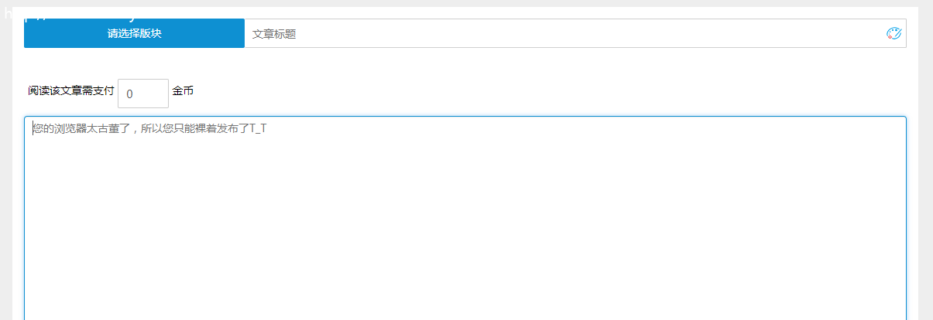Place cursor in the large article content textarea
Screen dimensions: 933x320
point(465,218)
